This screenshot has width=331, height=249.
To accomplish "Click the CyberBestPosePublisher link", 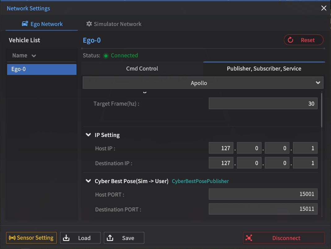I will (x=200, y=181).
